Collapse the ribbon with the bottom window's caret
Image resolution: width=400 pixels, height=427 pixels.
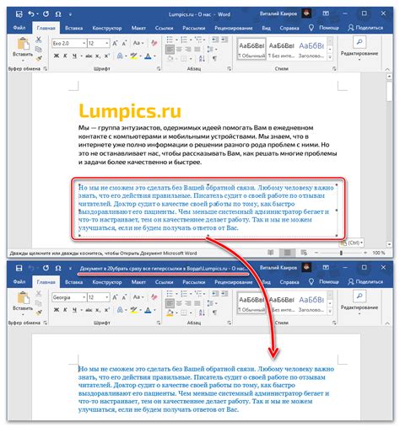[387, 323]
